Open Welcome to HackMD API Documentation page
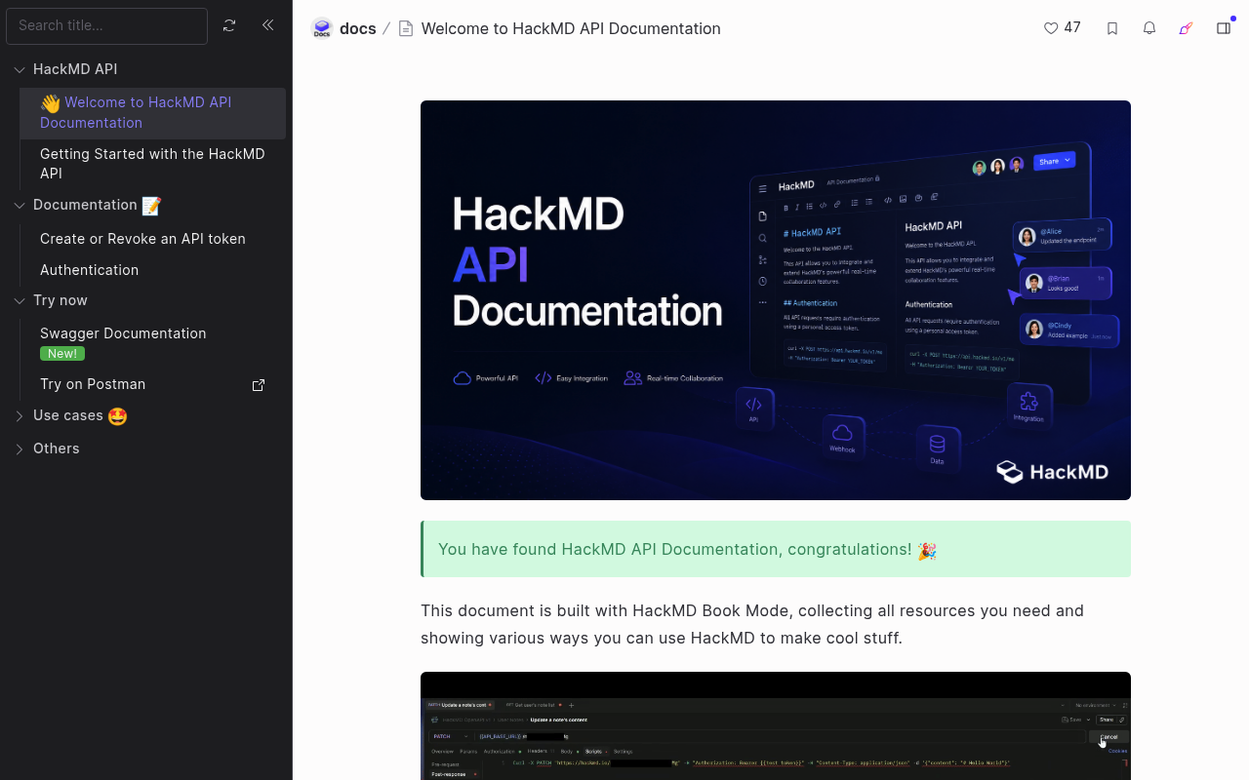 click(153, 113)
